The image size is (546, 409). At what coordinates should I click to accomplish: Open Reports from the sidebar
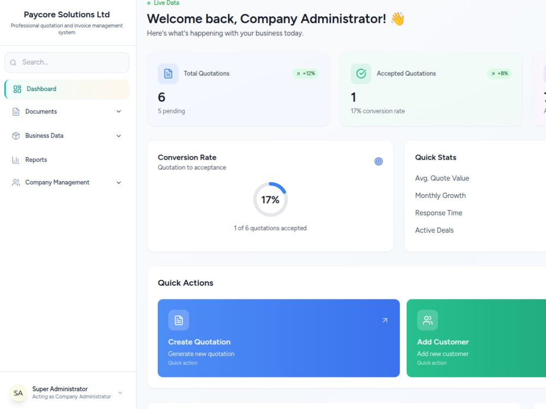[67, 160]
